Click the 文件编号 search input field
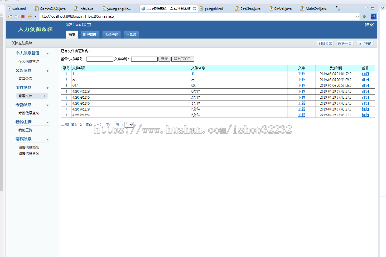The image size is (386, 257). pyautogui.click(x=100, y=59)
